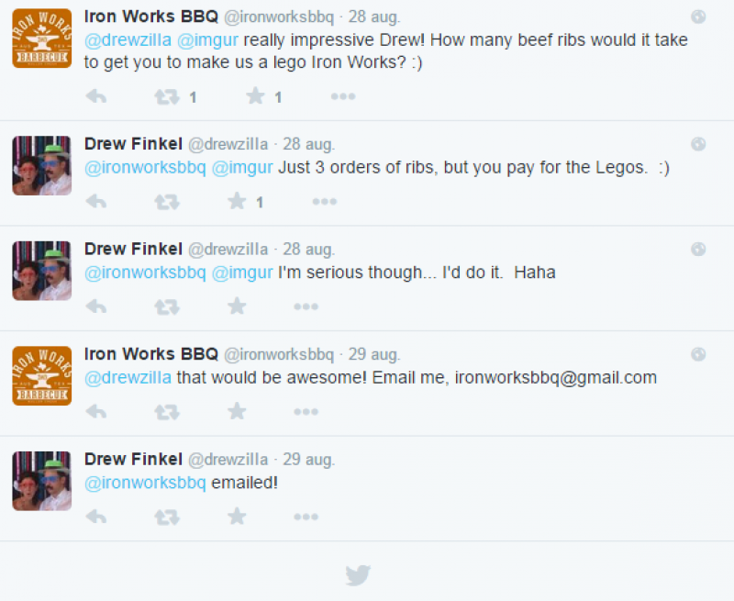Click the Twitter bird logo at bottom
The height and width of the screenshot is (601, 734).
click(x=358, y=575)
